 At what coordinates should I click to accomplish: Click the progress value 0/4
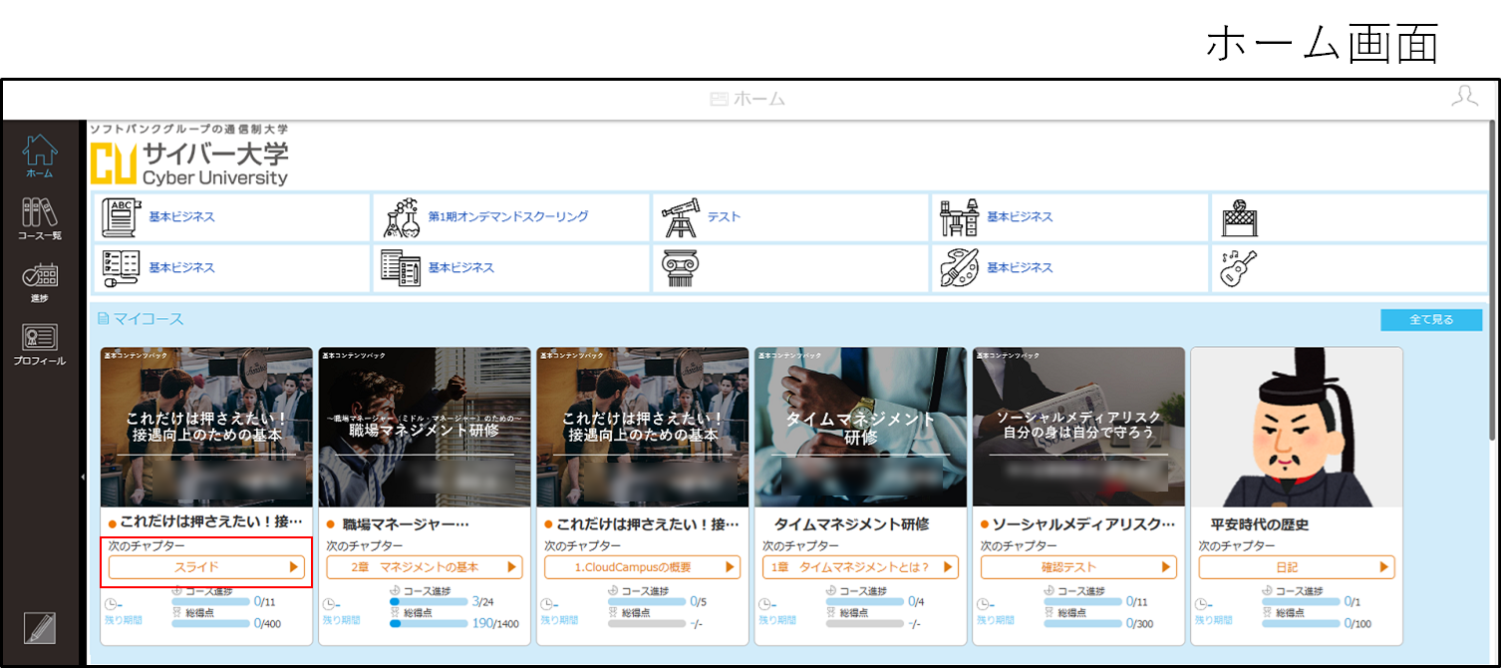[x=917, y=602]
